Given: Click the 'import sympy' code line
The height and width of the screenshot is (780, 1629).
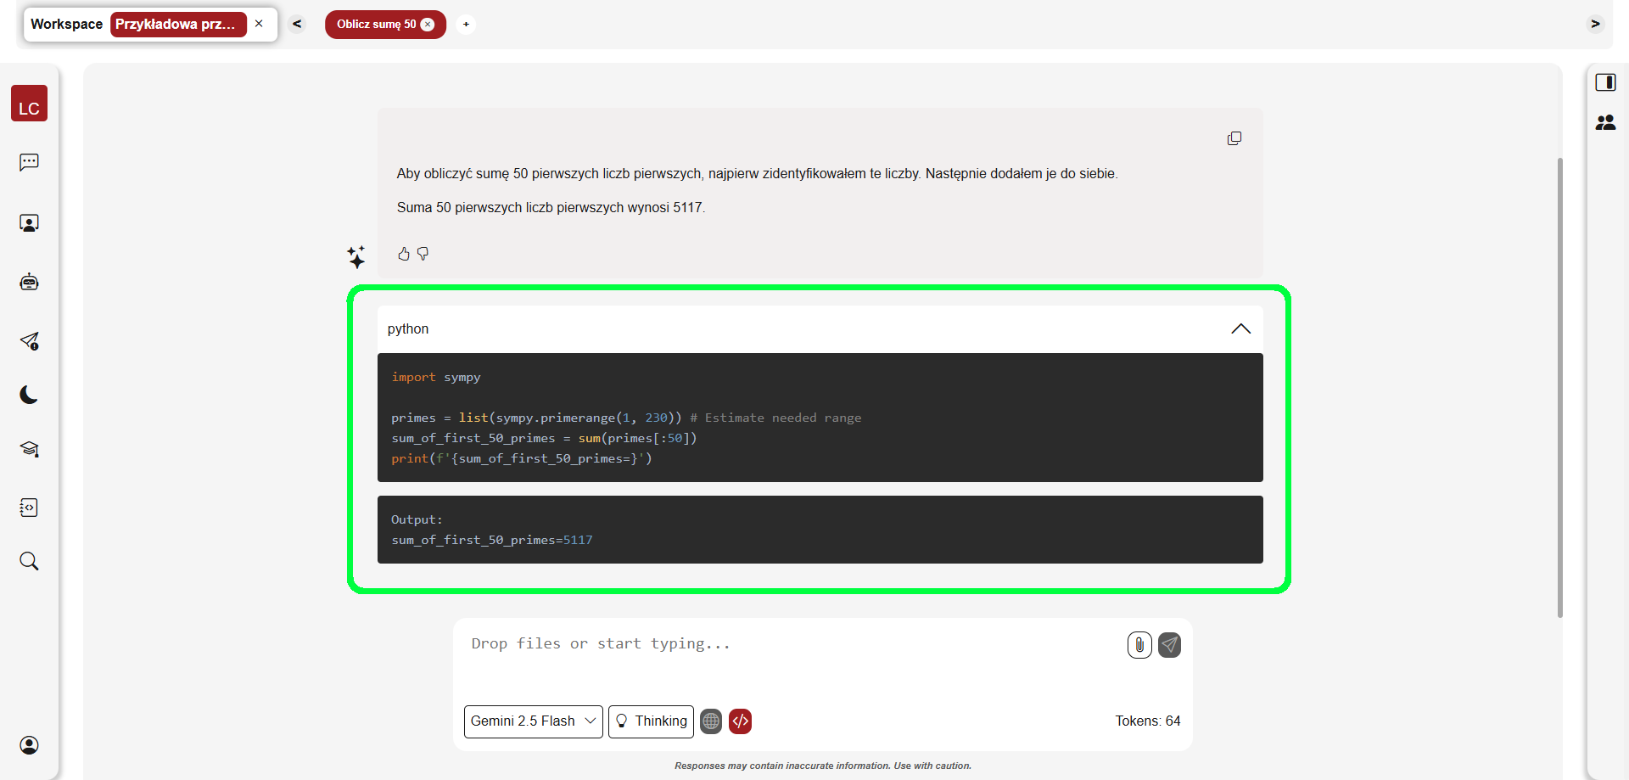Looking at the screenshot, I should click(x=436, y=377).
